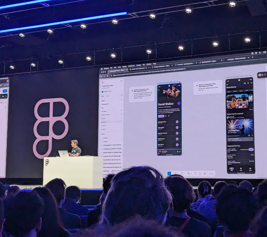Viewport: 267px width, 237px height.
Task: Select the ellipse-shaped comment tool
Action: coord(200,174)
